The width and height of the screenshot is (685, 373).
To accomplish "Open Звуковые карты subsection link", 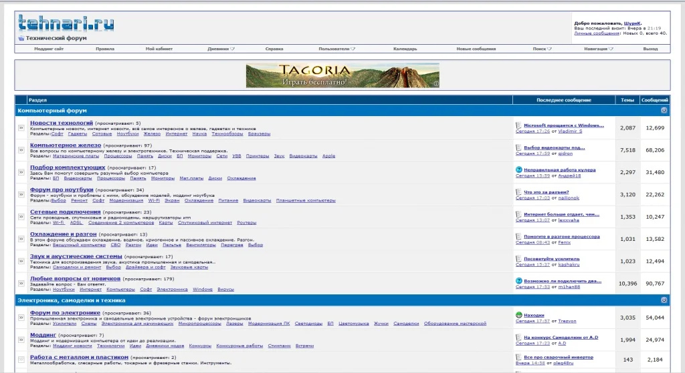I will (189, 267).
